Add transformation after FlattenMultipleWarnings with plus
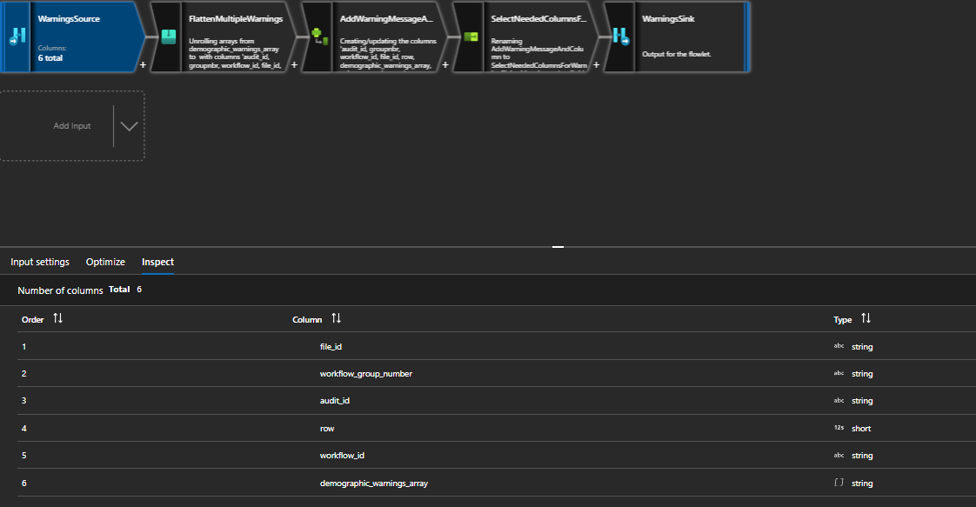Image resolution: width=976 pixels, height=507 pixels. [x=294, y=64]
